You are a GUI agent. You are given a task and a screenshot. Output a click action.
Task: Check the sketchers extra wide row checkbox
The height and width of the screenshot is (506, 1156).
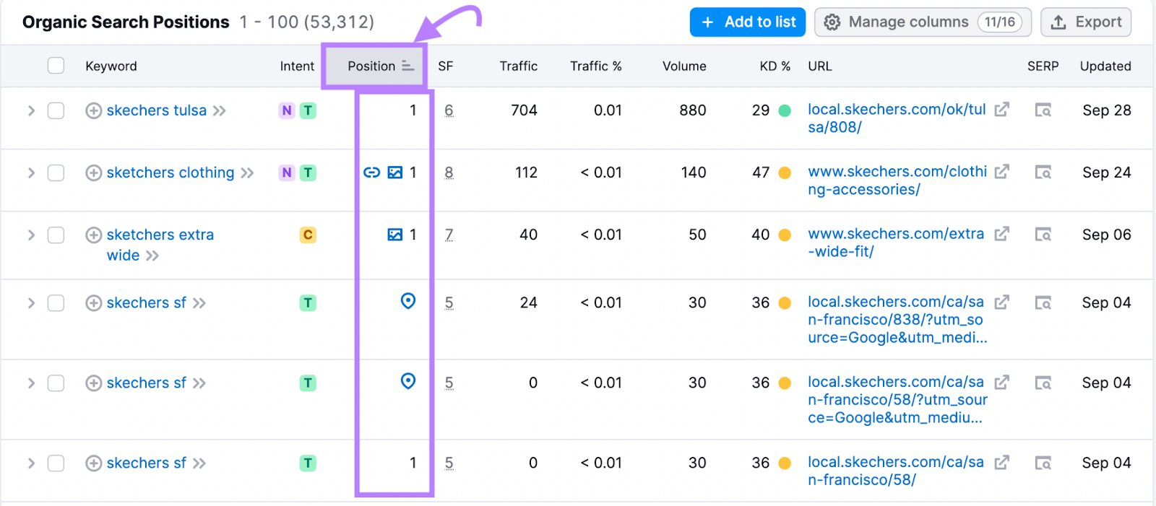tap(56, 235)
